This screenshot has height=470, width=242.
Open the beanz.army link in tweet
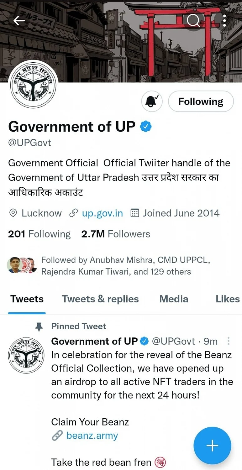coord(92,436)
